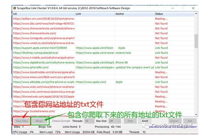Click the Abort button
This screenshot has width=207, height=137.
[145, 121]
